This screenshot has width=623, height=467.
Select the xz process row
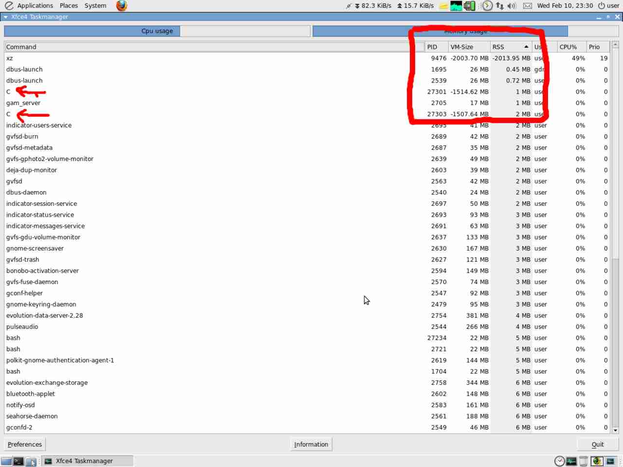(195, 58)
